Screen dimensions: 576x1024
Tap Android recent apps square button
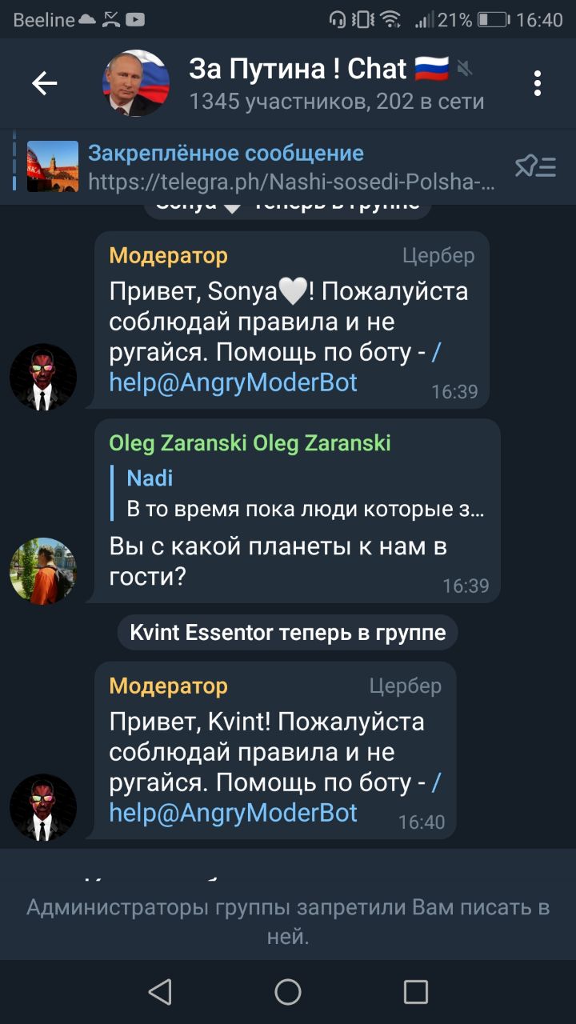click(416, 992)
